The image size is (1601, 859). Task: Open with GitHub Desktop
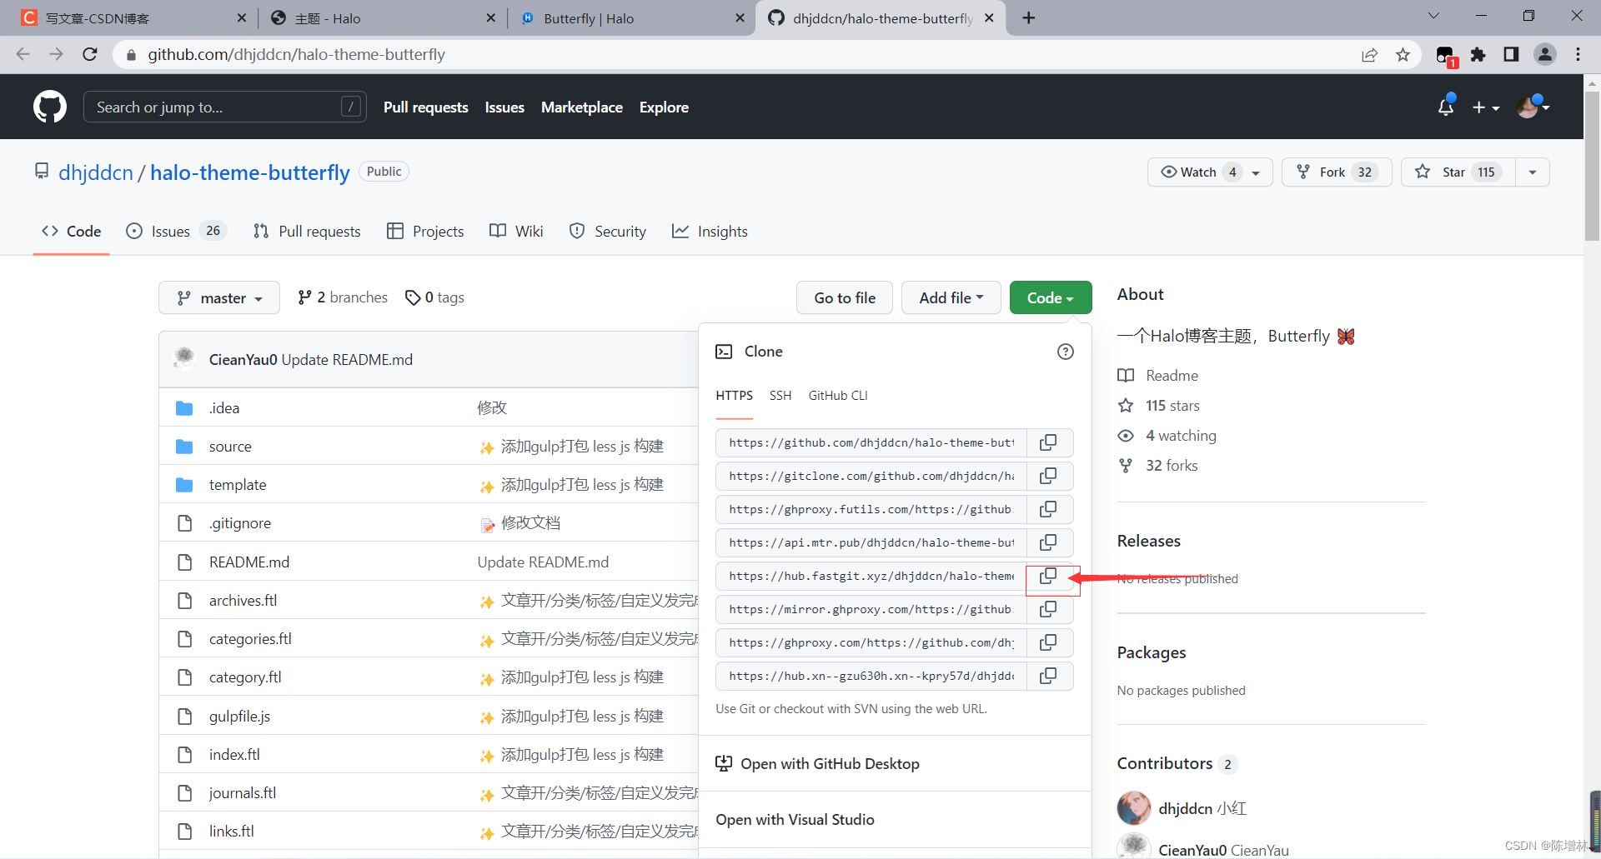pyautogui.click(x=818, y=764)
